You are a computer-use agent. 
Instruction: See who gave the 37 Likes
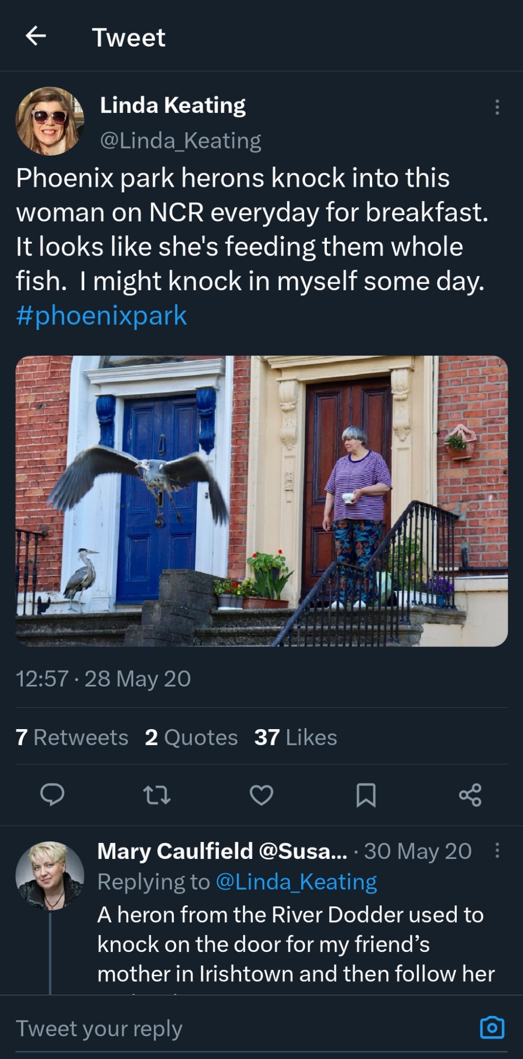[296, 737]
